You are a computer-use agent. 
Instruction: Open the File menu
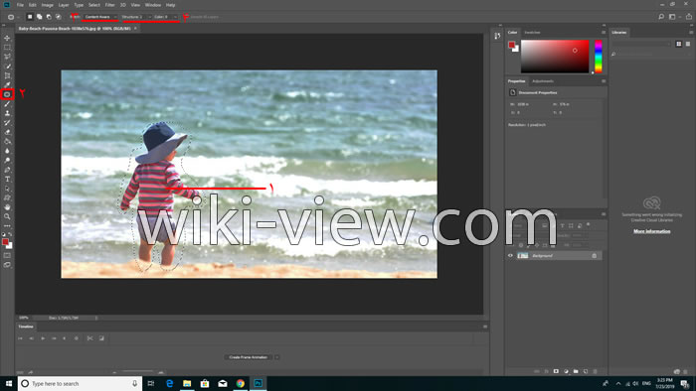(20, 5)
